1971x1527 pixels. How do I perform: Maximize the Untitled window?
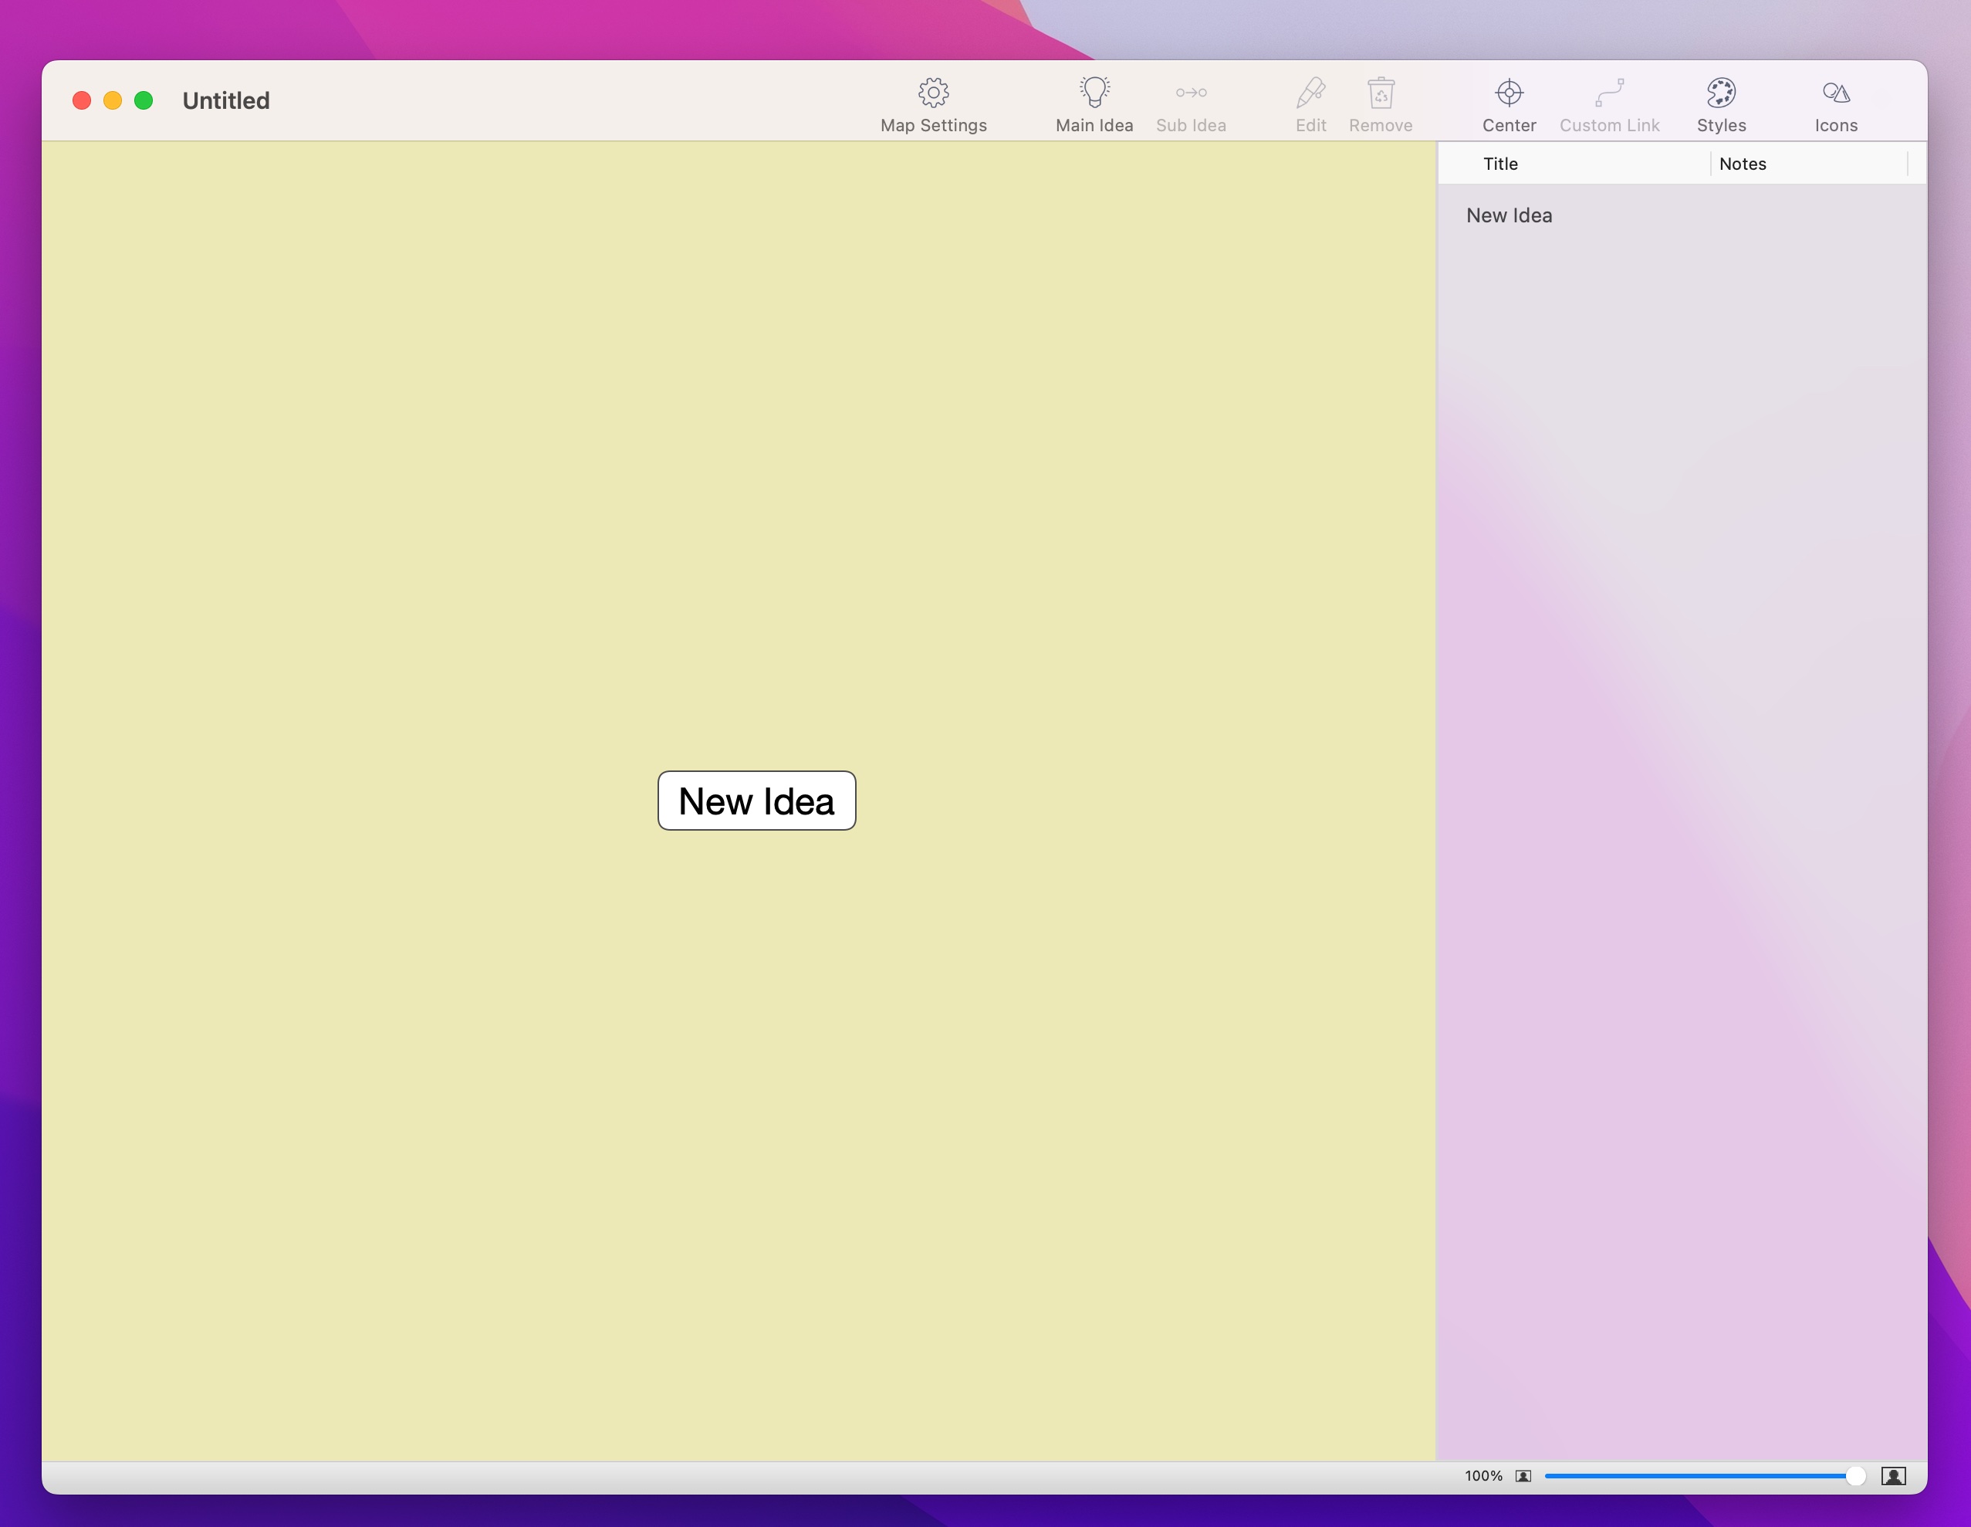click(x=144, y=100)
